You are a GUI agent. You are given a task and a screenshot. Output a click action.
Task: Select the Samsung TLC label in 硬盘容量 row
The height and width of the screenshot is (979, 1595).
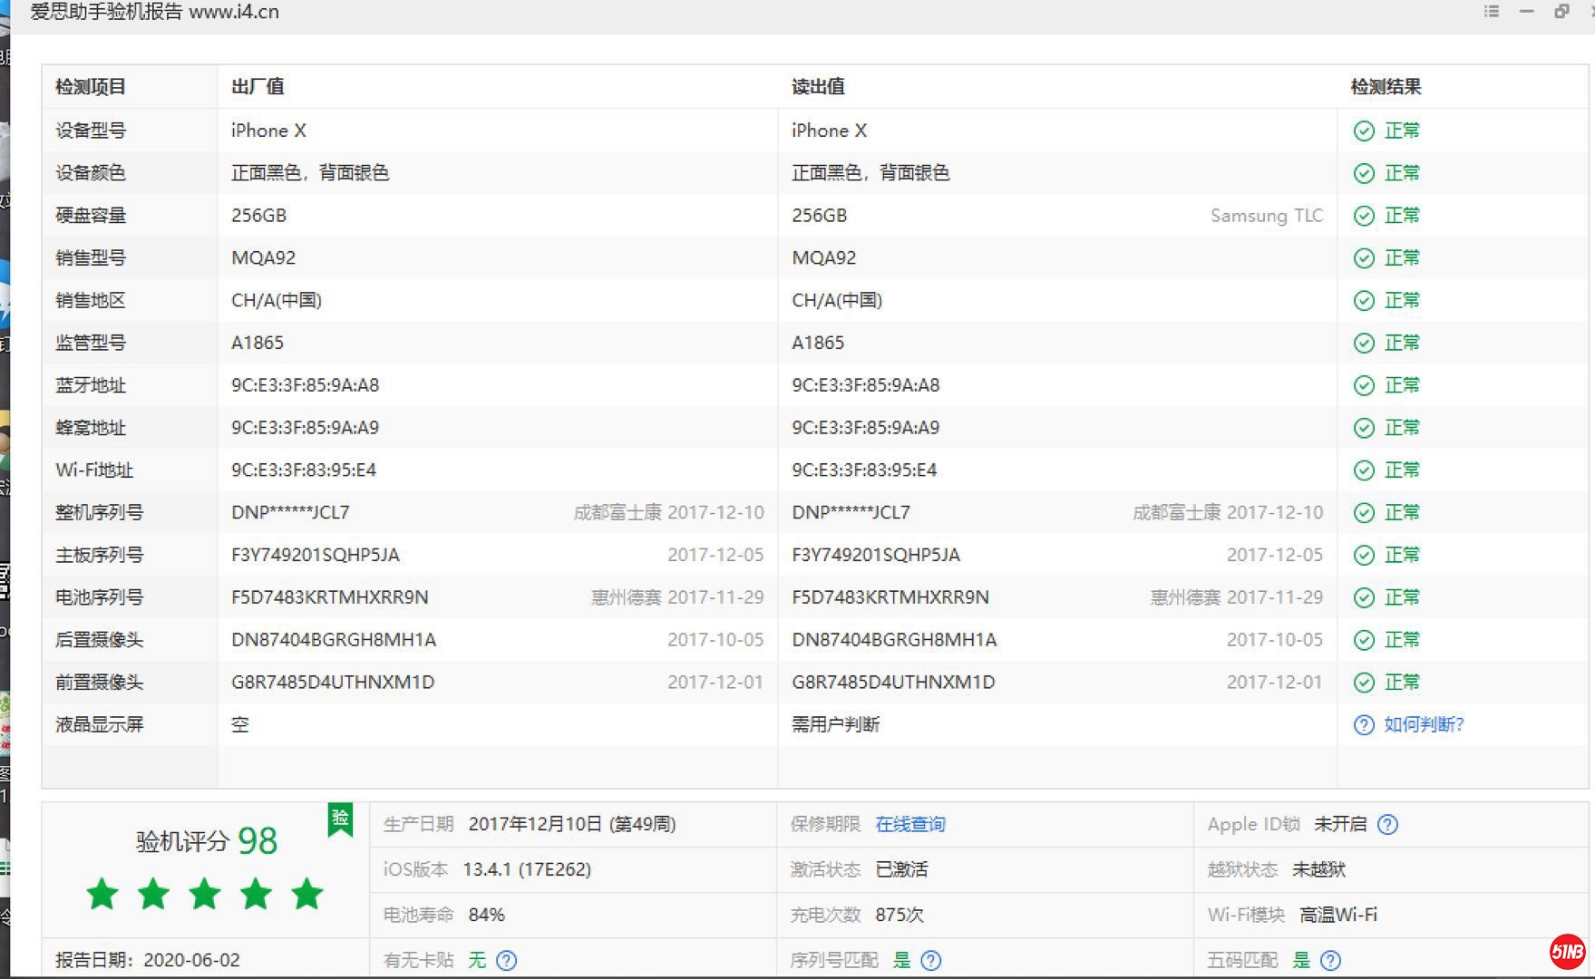(x=1266, y=216)
